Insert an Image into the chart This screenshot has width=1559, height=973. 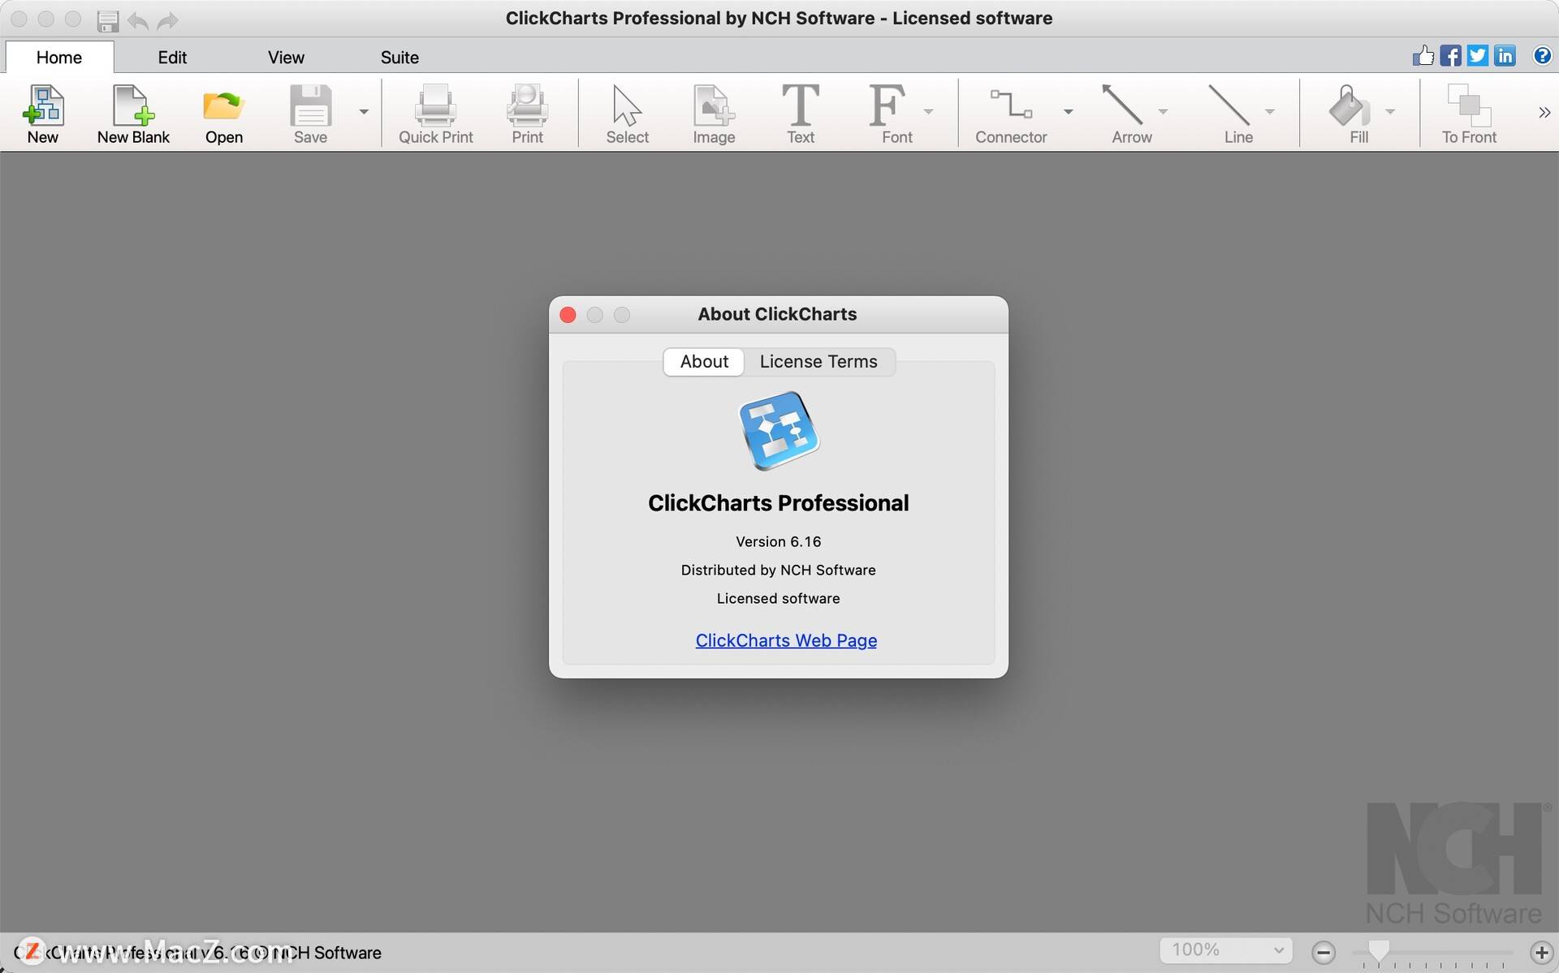(x=712, y=114)
